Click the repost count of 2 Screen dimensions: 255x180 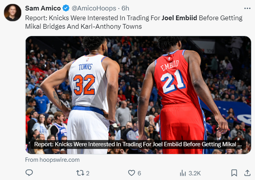tap(88, 173)
